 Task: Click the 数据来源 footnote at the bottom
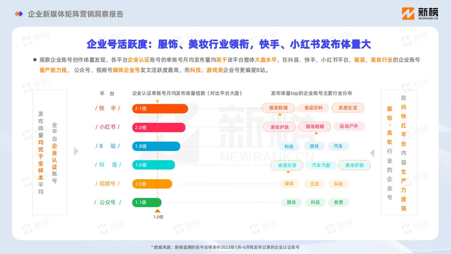225,247
